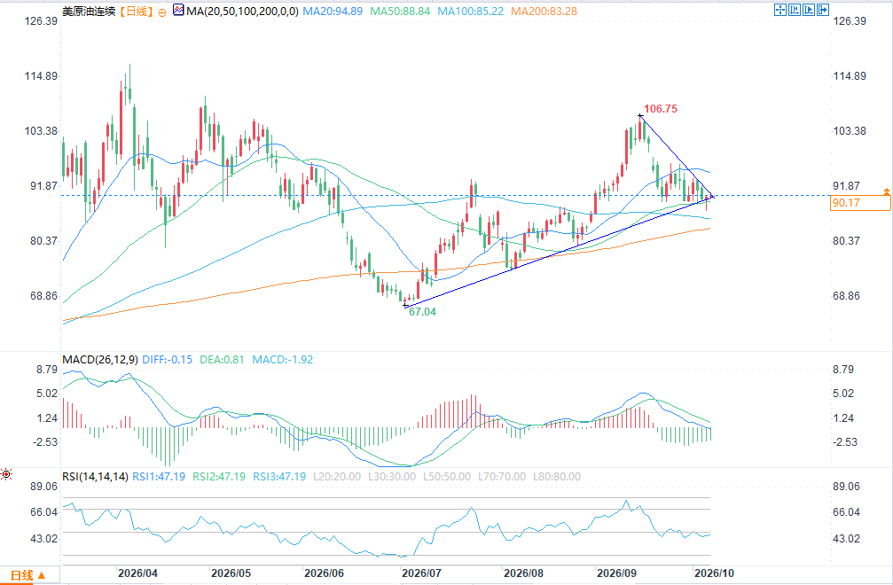
Task: Click the RSI3:47.19 value
Action: pos(279,477)
